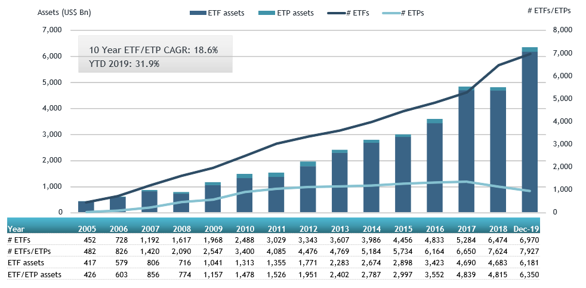Select the 2008 assets bar
This screenshot has height=288, width=586.
pos(181,203)
